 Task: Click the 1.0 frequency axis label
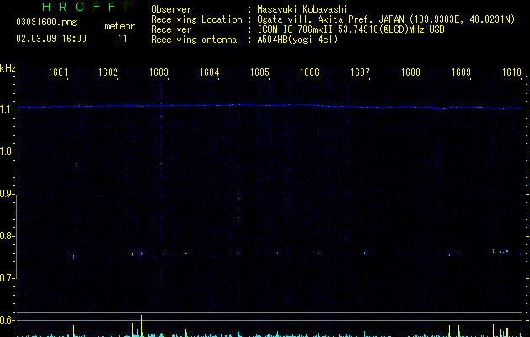coord(7,152)
